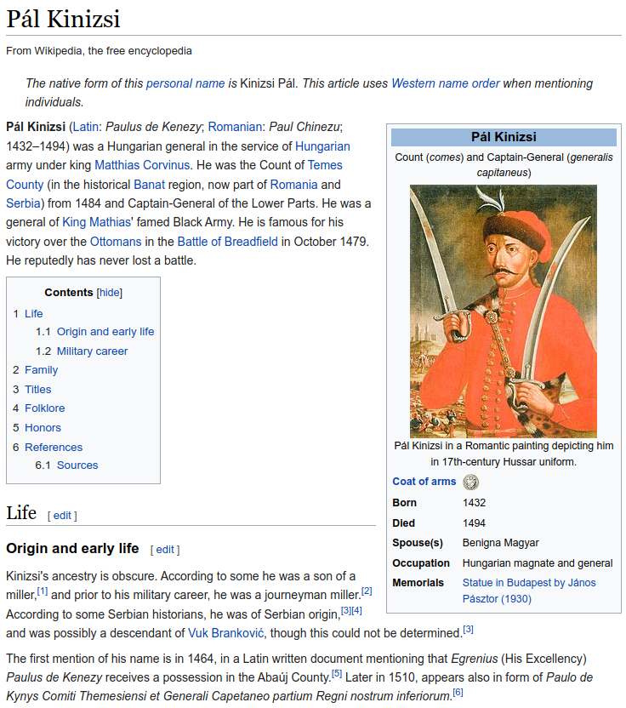Open the Coat of arms link

(x=424, y=482)
